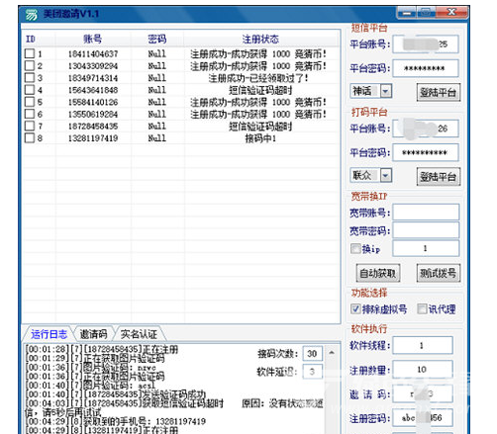Click the 接码次数 field showing 30

tap(312, 354)
